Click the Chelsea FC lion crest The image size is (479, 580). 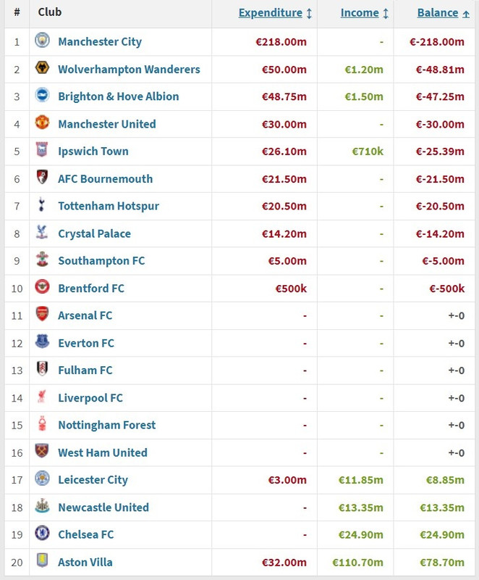pos(42,533)
